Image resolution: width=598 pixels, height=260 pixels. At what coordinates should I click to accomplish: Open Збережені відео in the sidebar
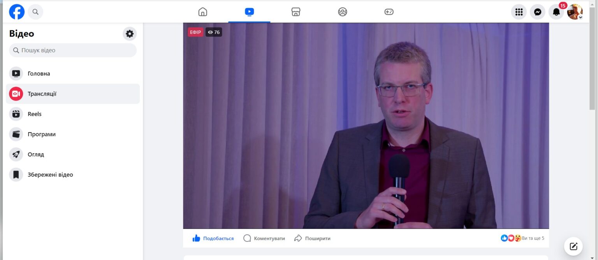click(x=73, y=174)
